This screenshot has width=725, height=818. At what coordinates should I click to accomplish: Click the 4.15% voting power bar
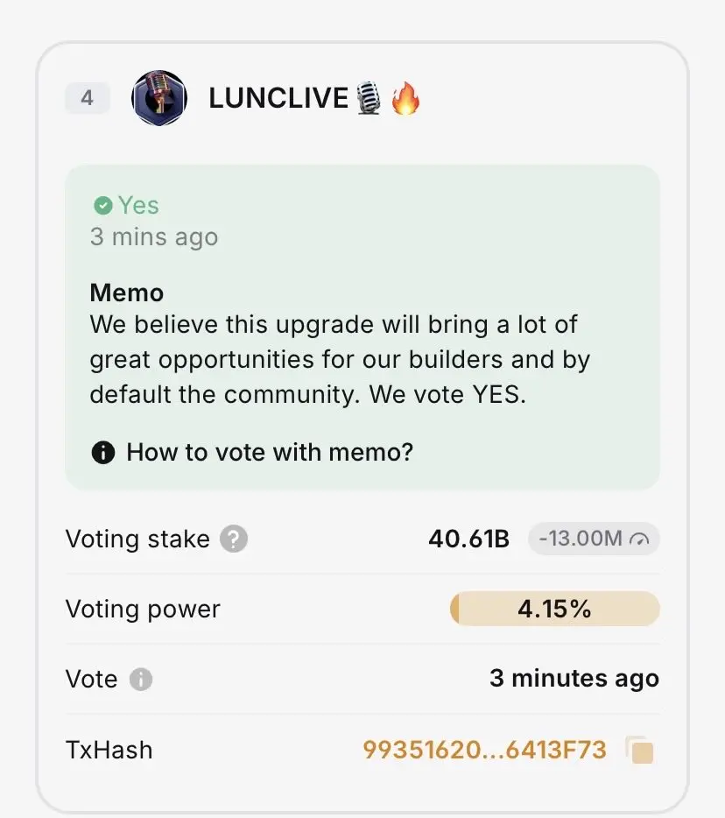[554, 609]
